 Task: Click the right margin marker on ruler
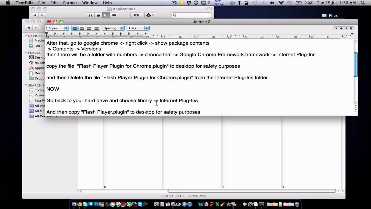[x=352, y=34]
